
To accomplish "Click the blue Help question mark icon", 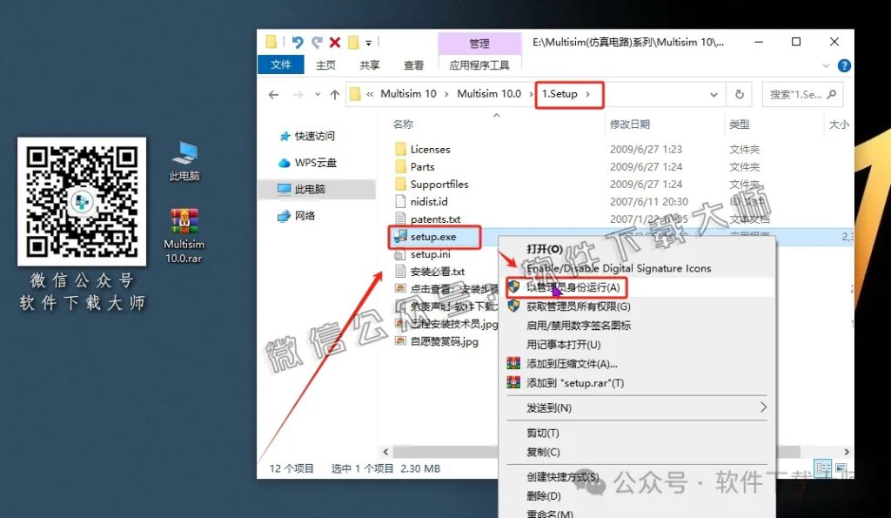I will tap(842, 64).
